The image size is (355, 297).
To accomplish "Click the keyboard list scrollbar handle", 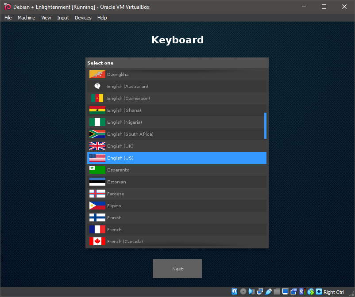I will [265, 126].
